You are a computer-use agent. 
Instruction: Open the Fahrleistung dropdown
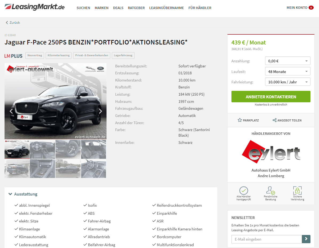point(288,82)
